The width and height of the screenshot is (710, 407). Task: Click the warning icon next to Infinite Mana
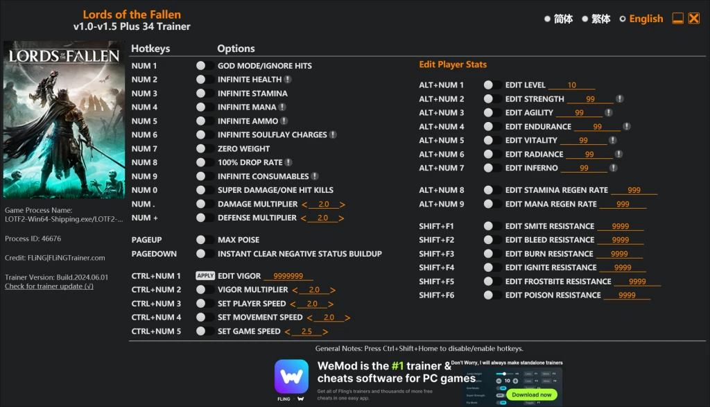[282, 107]
